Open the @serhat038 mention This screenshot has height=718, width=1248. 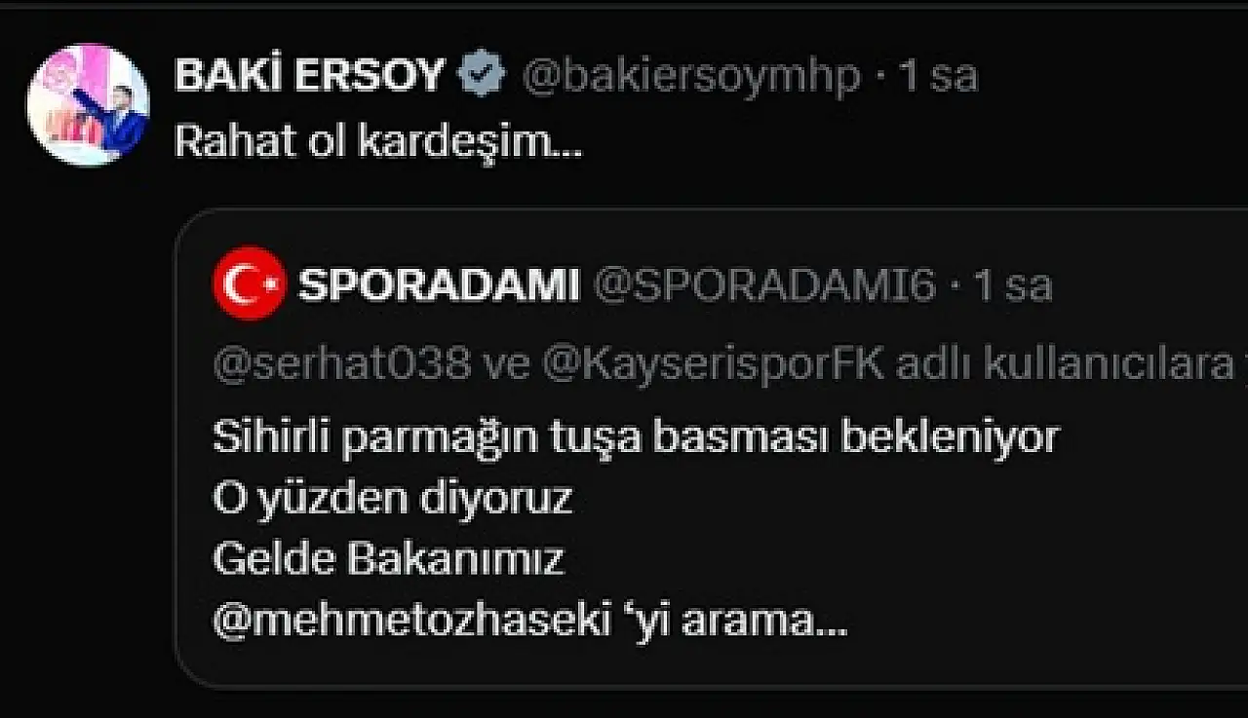pyautogui.click(x=342, y=364)
